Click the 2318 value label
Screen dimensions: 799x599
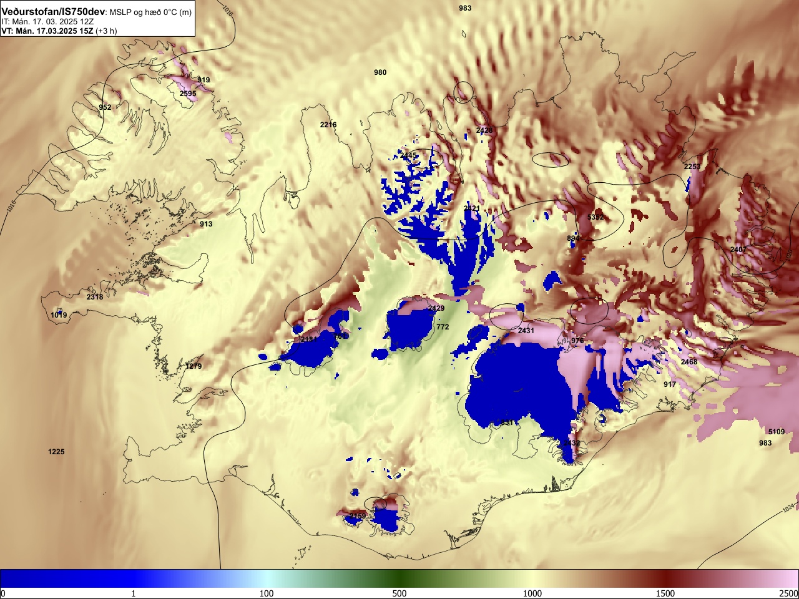[95, 297]
